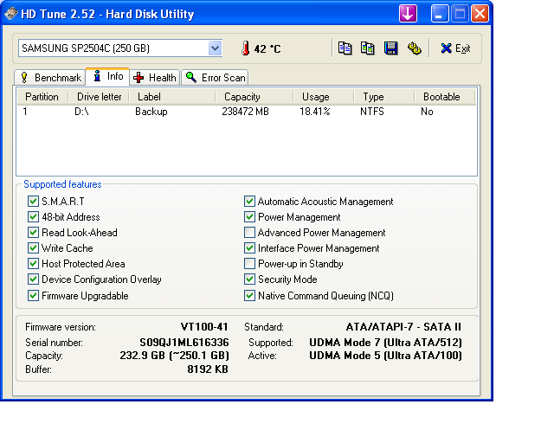Click the Label column header

point(172,97)
